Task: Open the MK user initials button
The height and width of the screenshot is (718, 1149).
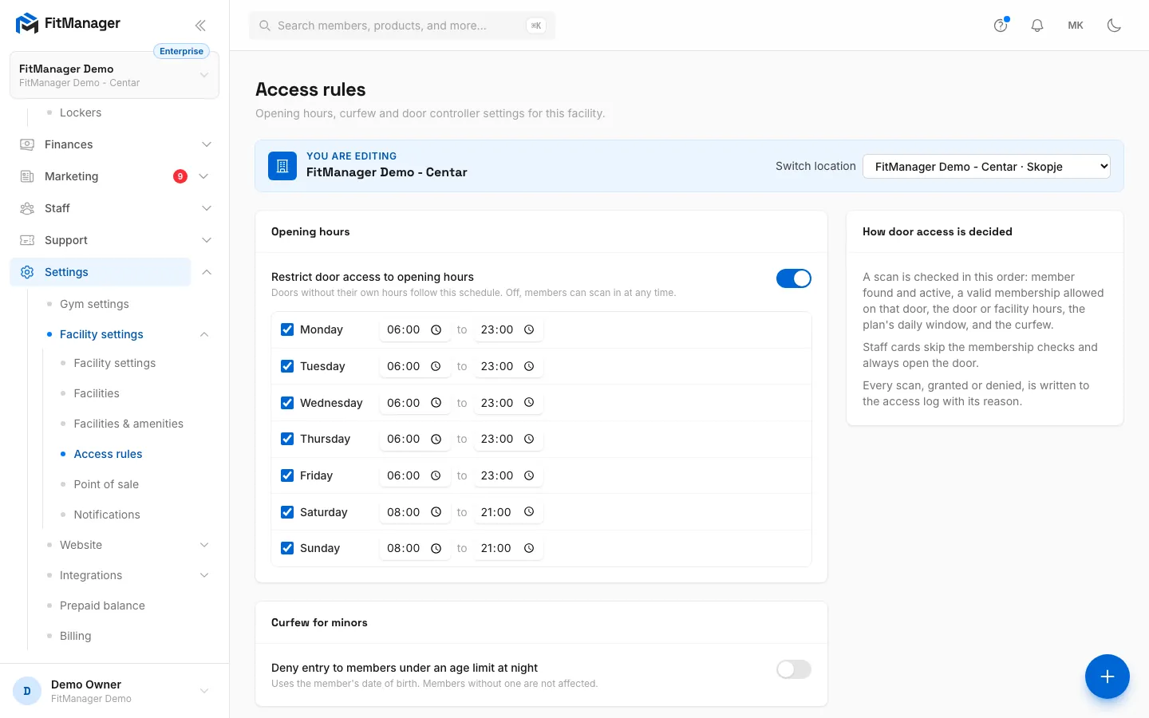Action: pyautogui.click(x=1076, y=26)
